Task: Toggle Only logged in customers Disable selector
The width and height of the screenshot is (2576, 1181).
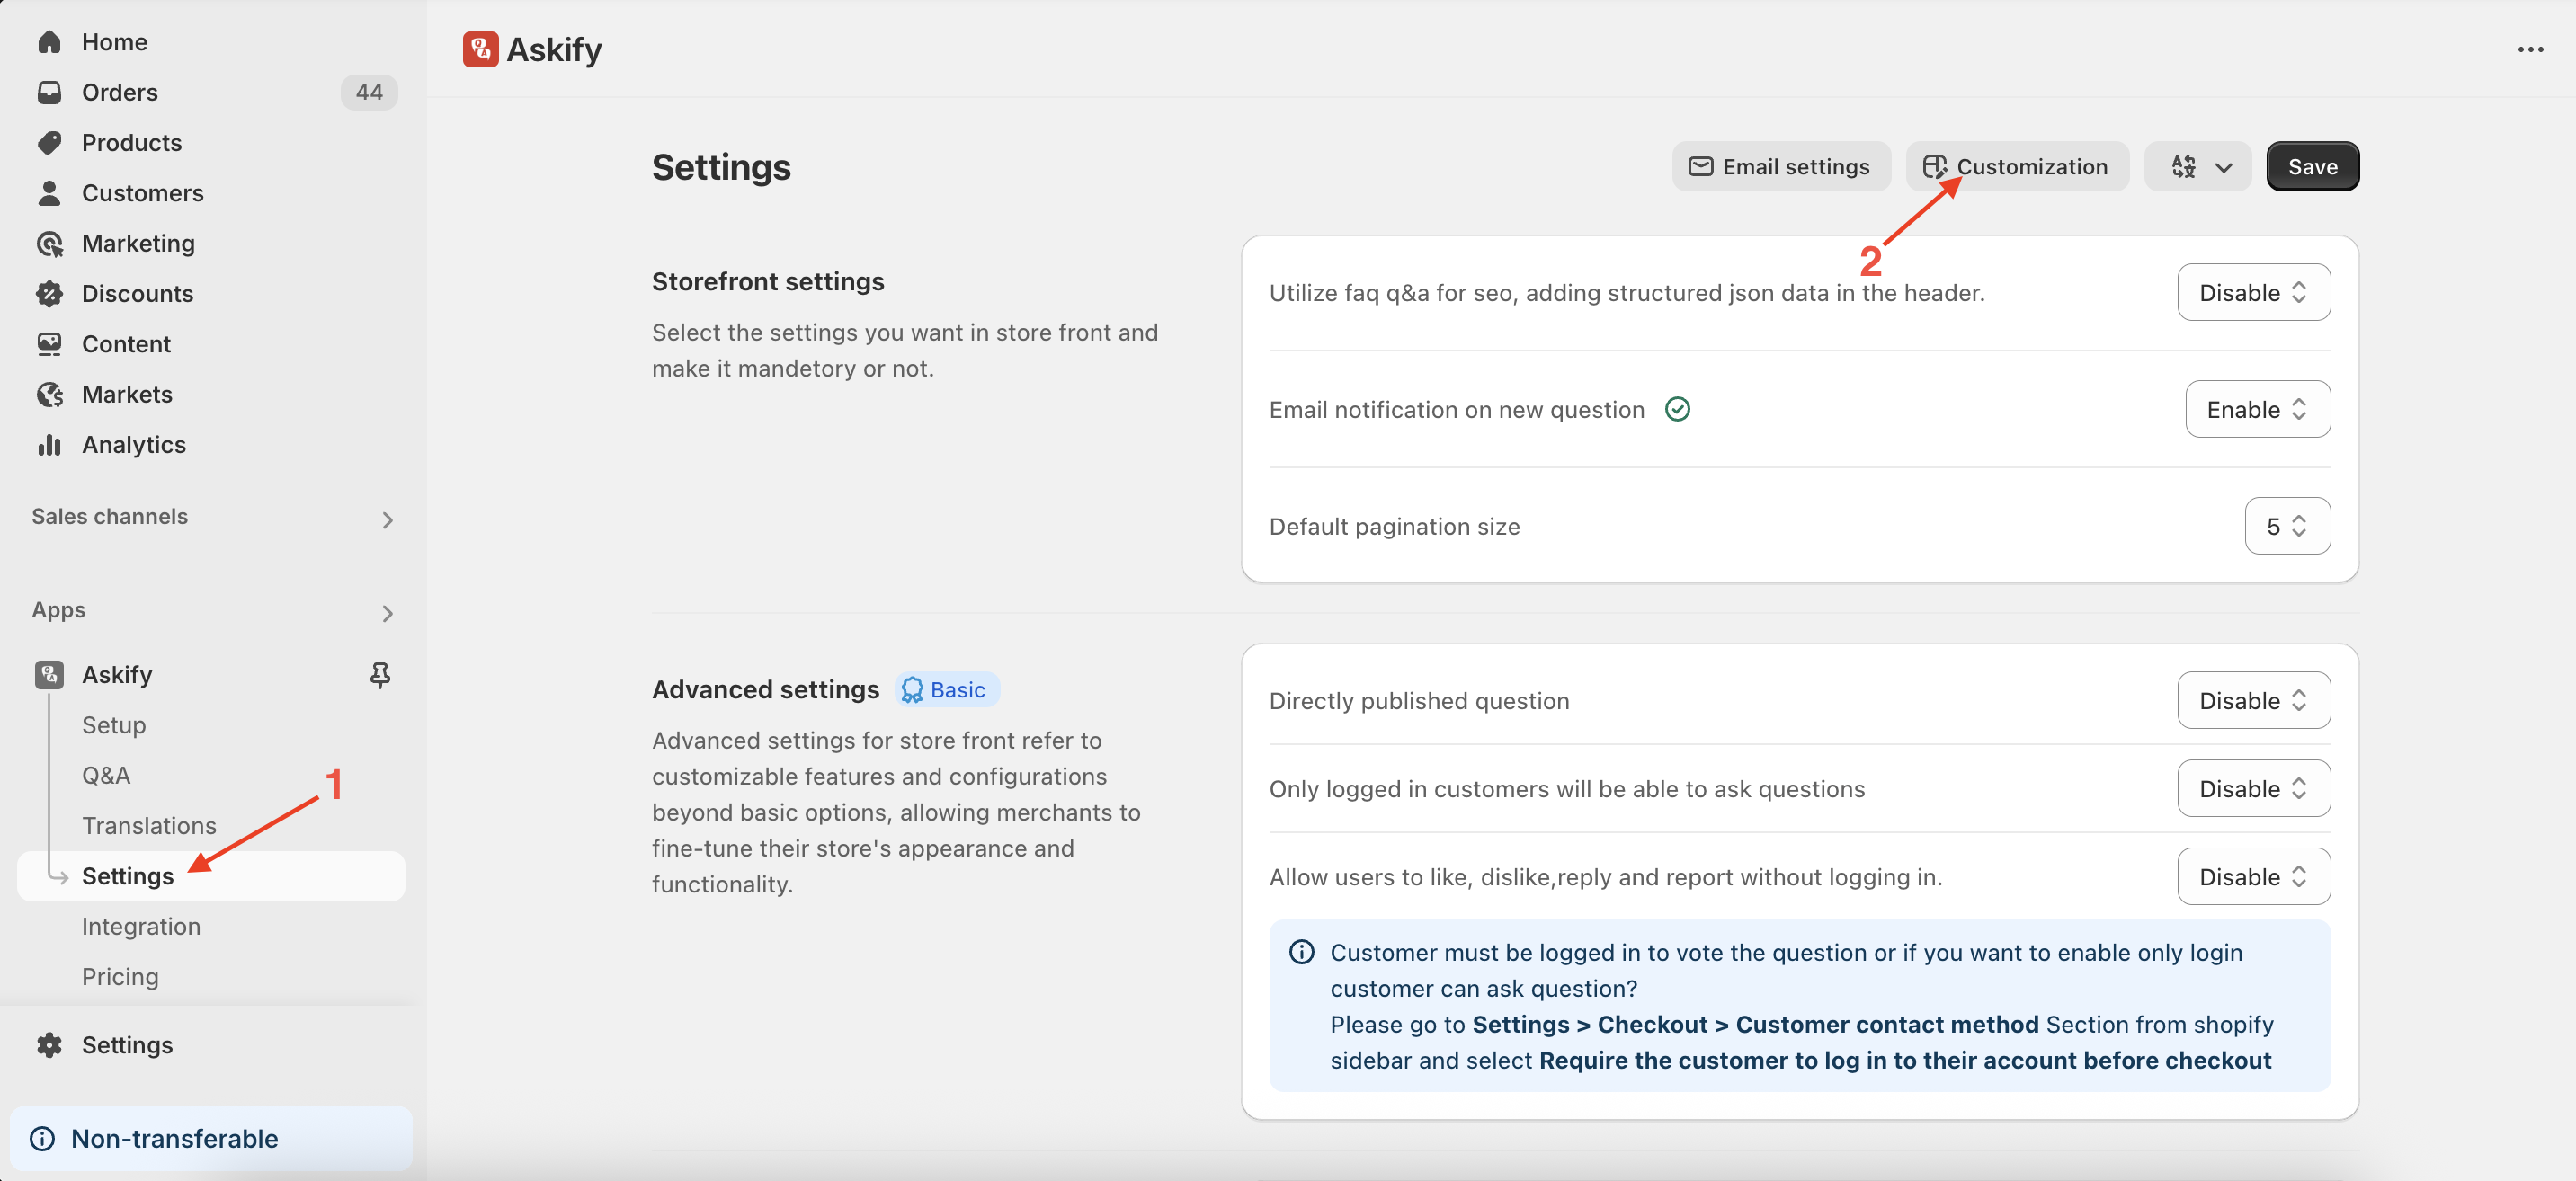Action: click(x=2253, y=788)
